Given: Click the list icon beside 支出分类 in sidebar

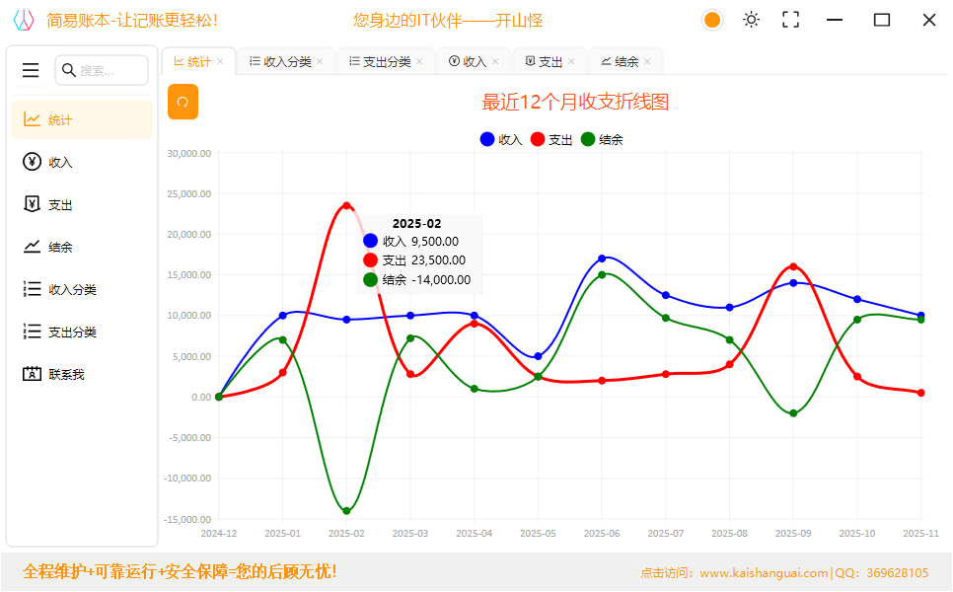Looking at the screenshot, I should click(32, 332).
